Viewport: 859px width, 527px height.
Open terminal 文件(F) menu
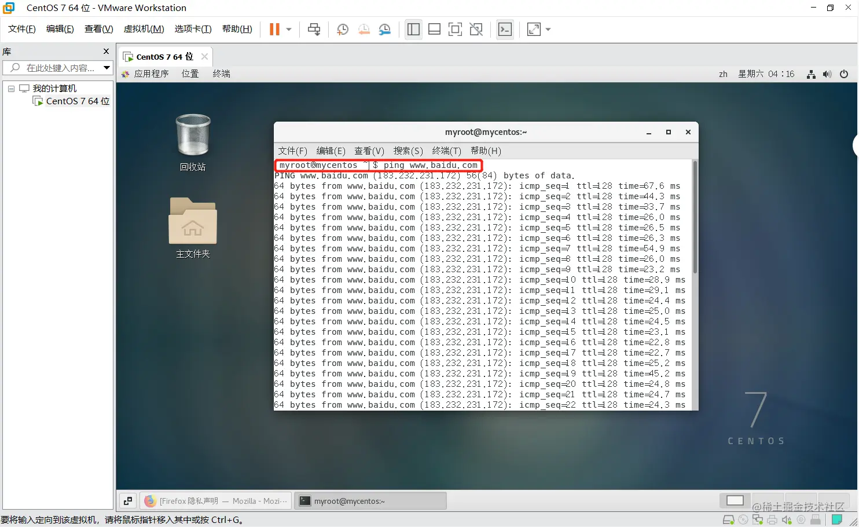pyautogui.click(x=293, y=151)
